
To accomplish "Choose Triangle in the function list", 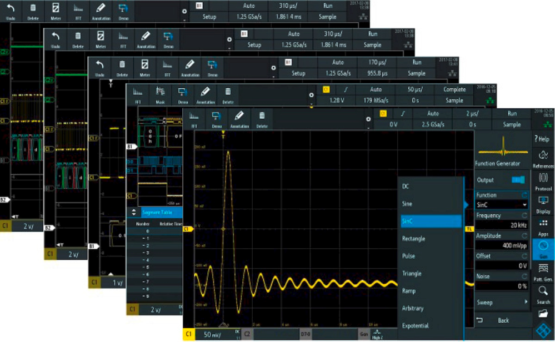I will point(412,274).
